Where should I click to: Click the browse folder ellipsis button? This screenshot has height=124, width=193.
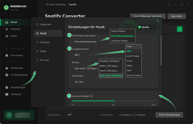[151, 115]
